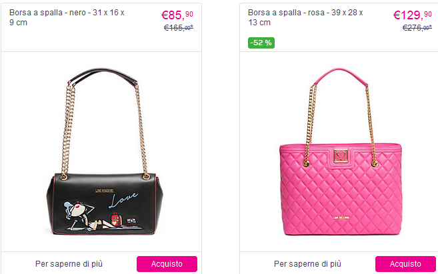Screen dimensions: 438x274
Task: Click the gold logo lettering on black bag flap
Action: [104, 191]
